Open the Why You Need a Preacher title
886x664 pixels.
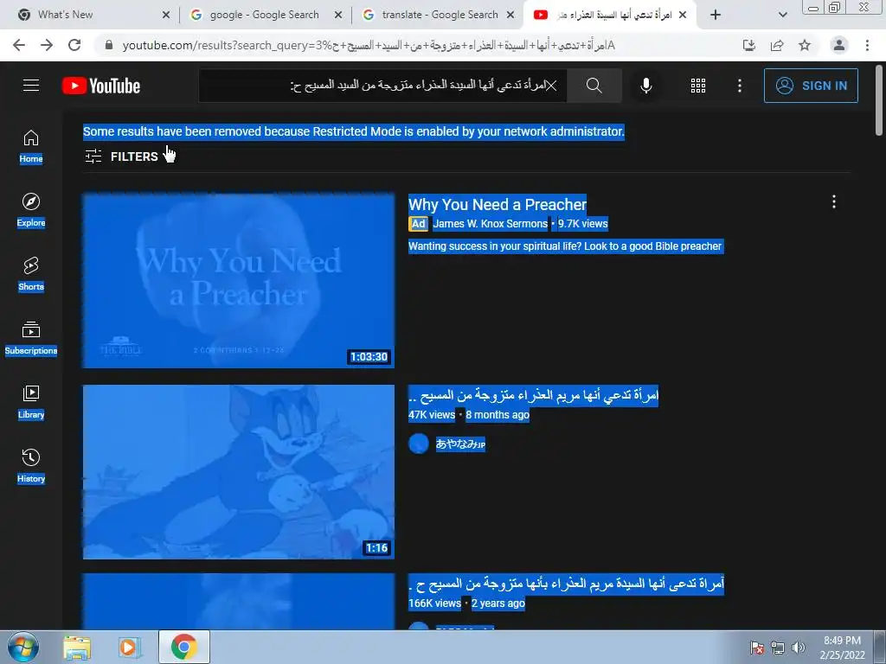(x=498, y=204)
